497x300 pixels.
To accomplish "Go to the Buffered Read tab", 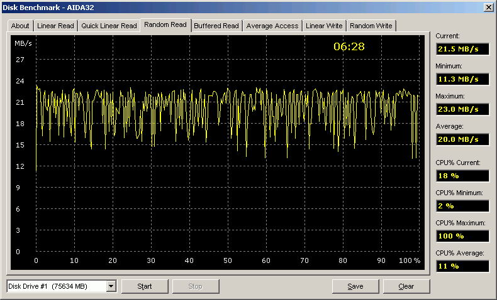I will 216,26.
